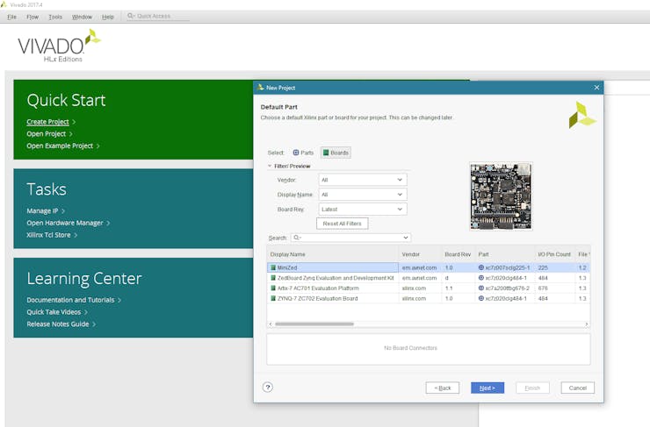This screenshot has height=427, width=650.
Task: Click the Manage IP link
Action: [x=42, y=210]
